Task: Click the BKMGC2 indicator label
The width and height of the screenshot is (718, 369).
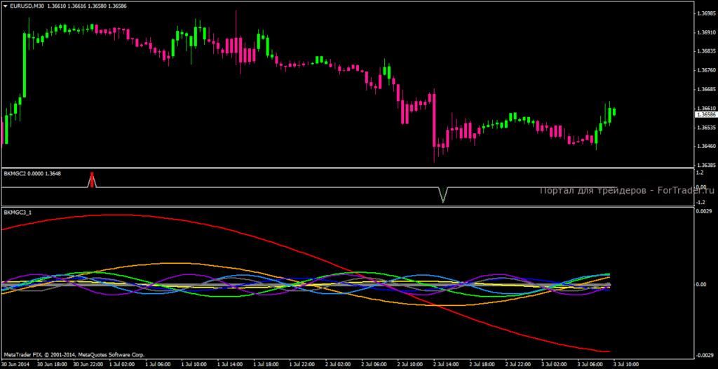Action: pyautogui.click(x=15, y=173)
